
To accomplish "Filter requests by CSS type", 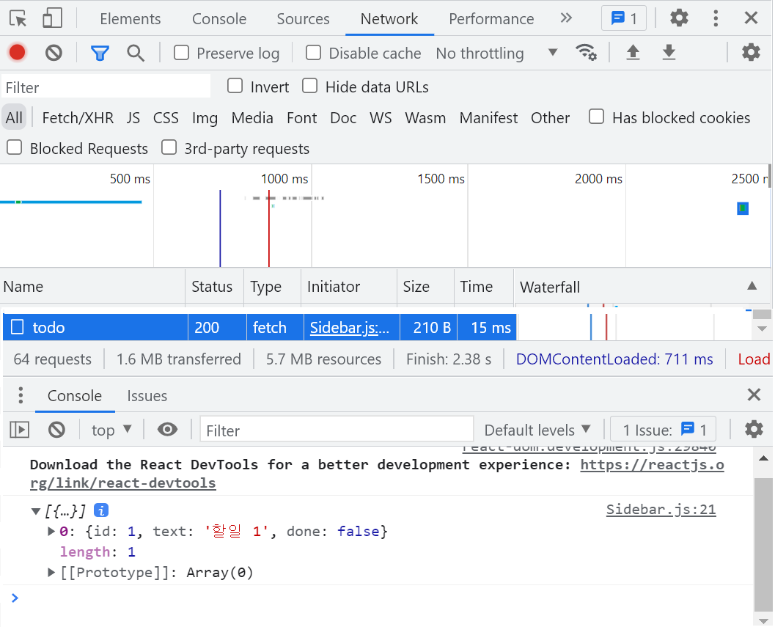I will pyautogui.click(x=166, y=117).
